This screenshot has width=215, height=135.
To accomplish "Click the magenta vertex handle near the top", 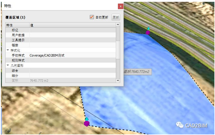I will point(148,32).
